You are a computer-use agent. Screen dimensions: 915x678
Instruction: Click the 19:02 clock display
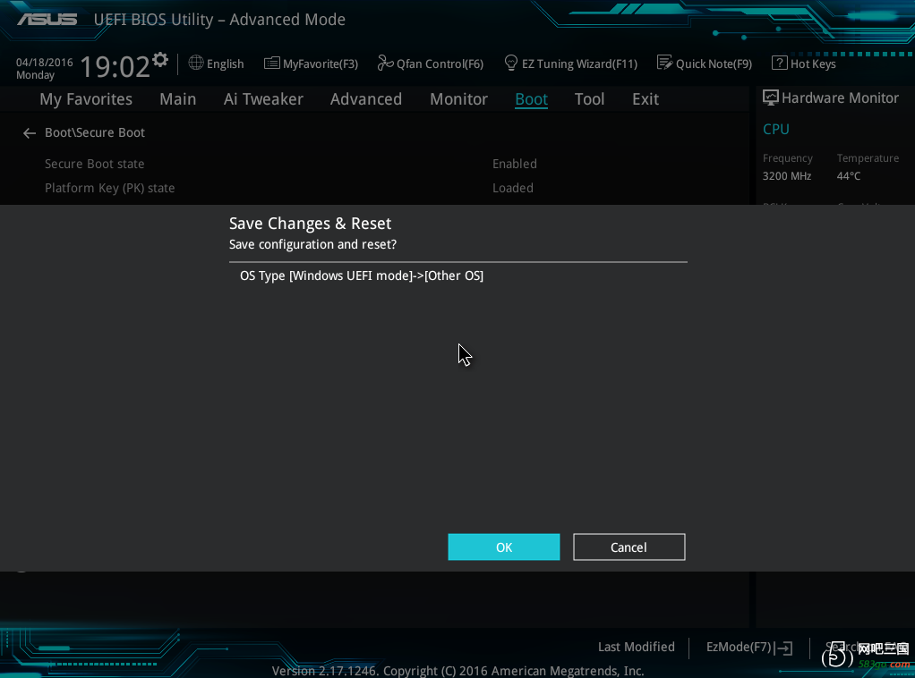pyautogui.click(x=115, y=66)
